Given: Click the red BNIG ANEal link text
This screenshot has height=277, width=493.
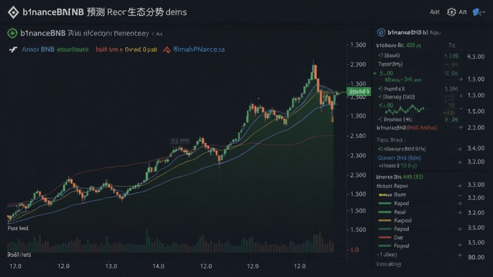Looking at the screenshot, I should (422, 128).
